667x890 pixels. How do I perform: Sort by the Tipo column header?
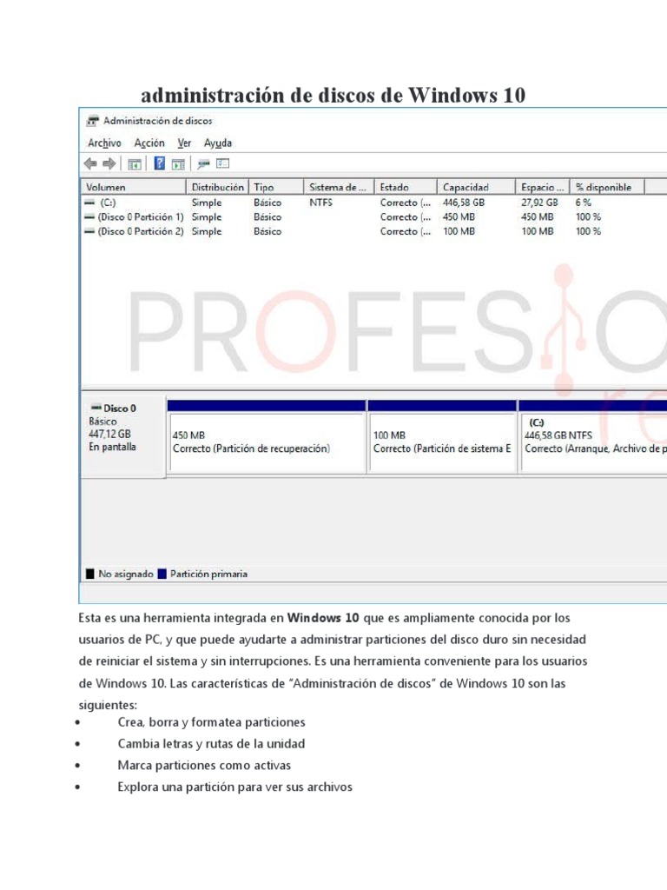tap(275, 187)
